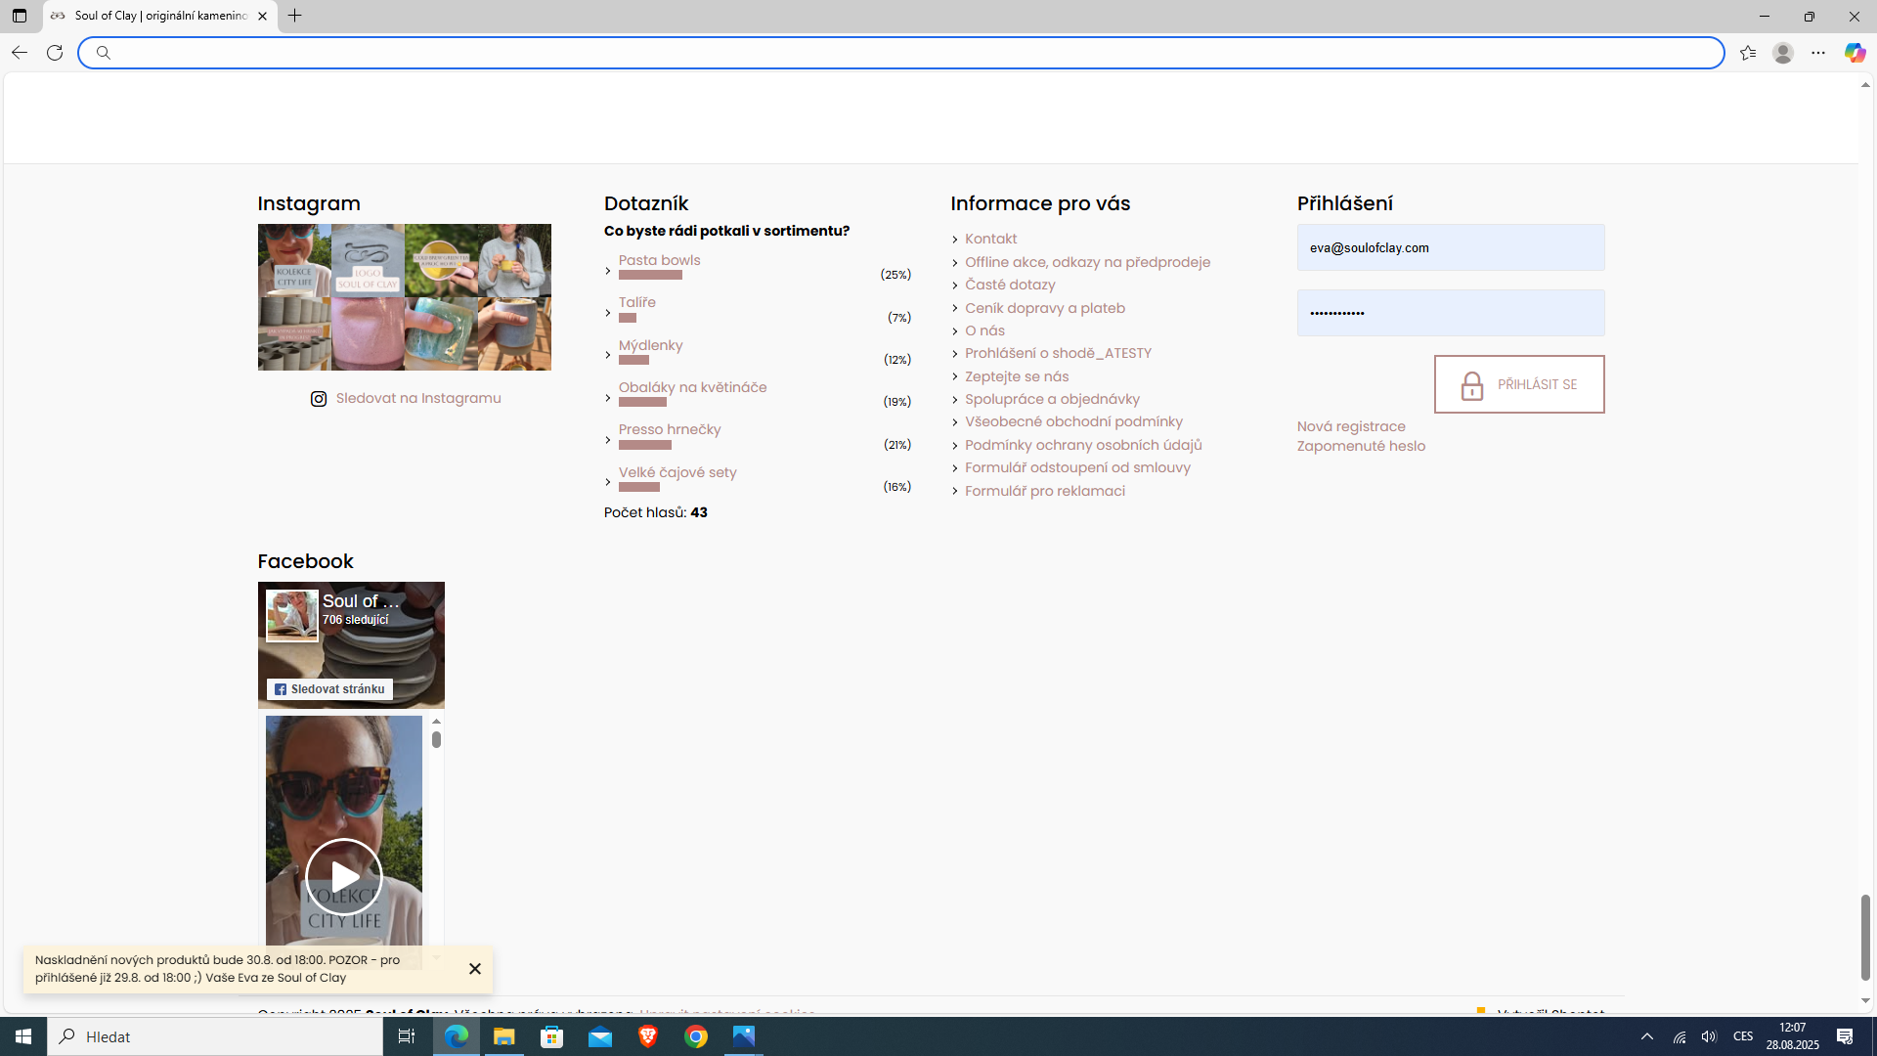Open Google Chrome from the taskbar
The width and height of the screenshot is (1877, 1056).
(696, 1036)
